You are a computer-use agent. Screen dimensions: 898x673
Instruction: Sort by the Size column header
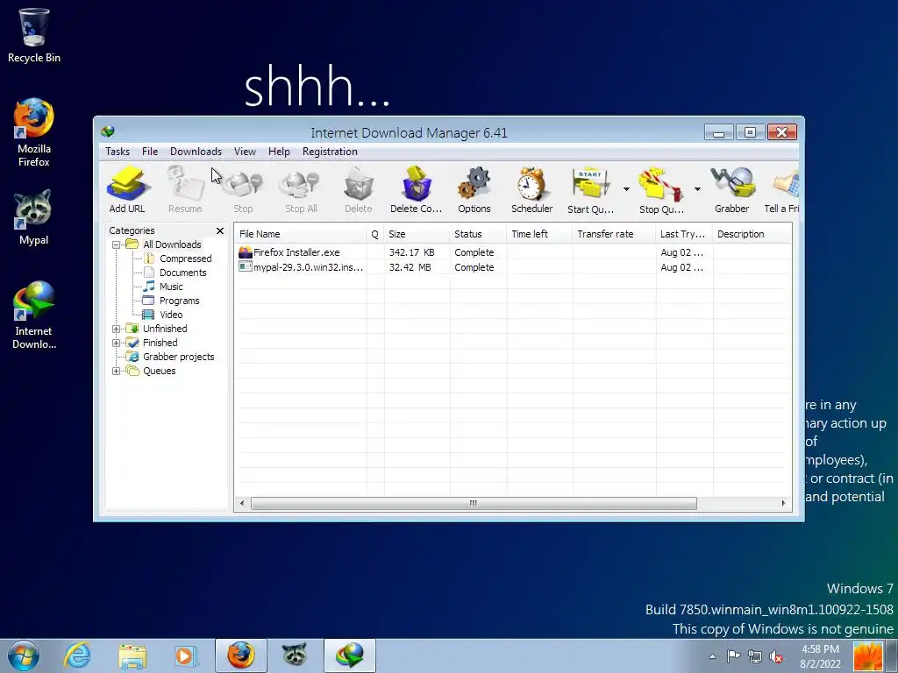pyautogui.click(x=417, y=234)
